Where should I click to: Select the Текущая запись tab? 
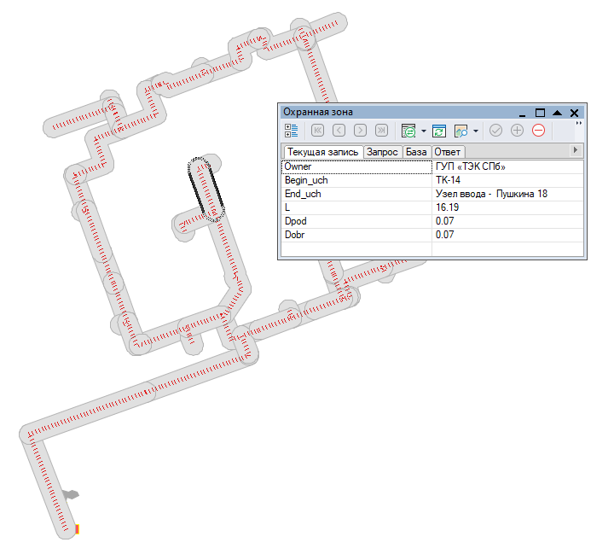(322, 151)
